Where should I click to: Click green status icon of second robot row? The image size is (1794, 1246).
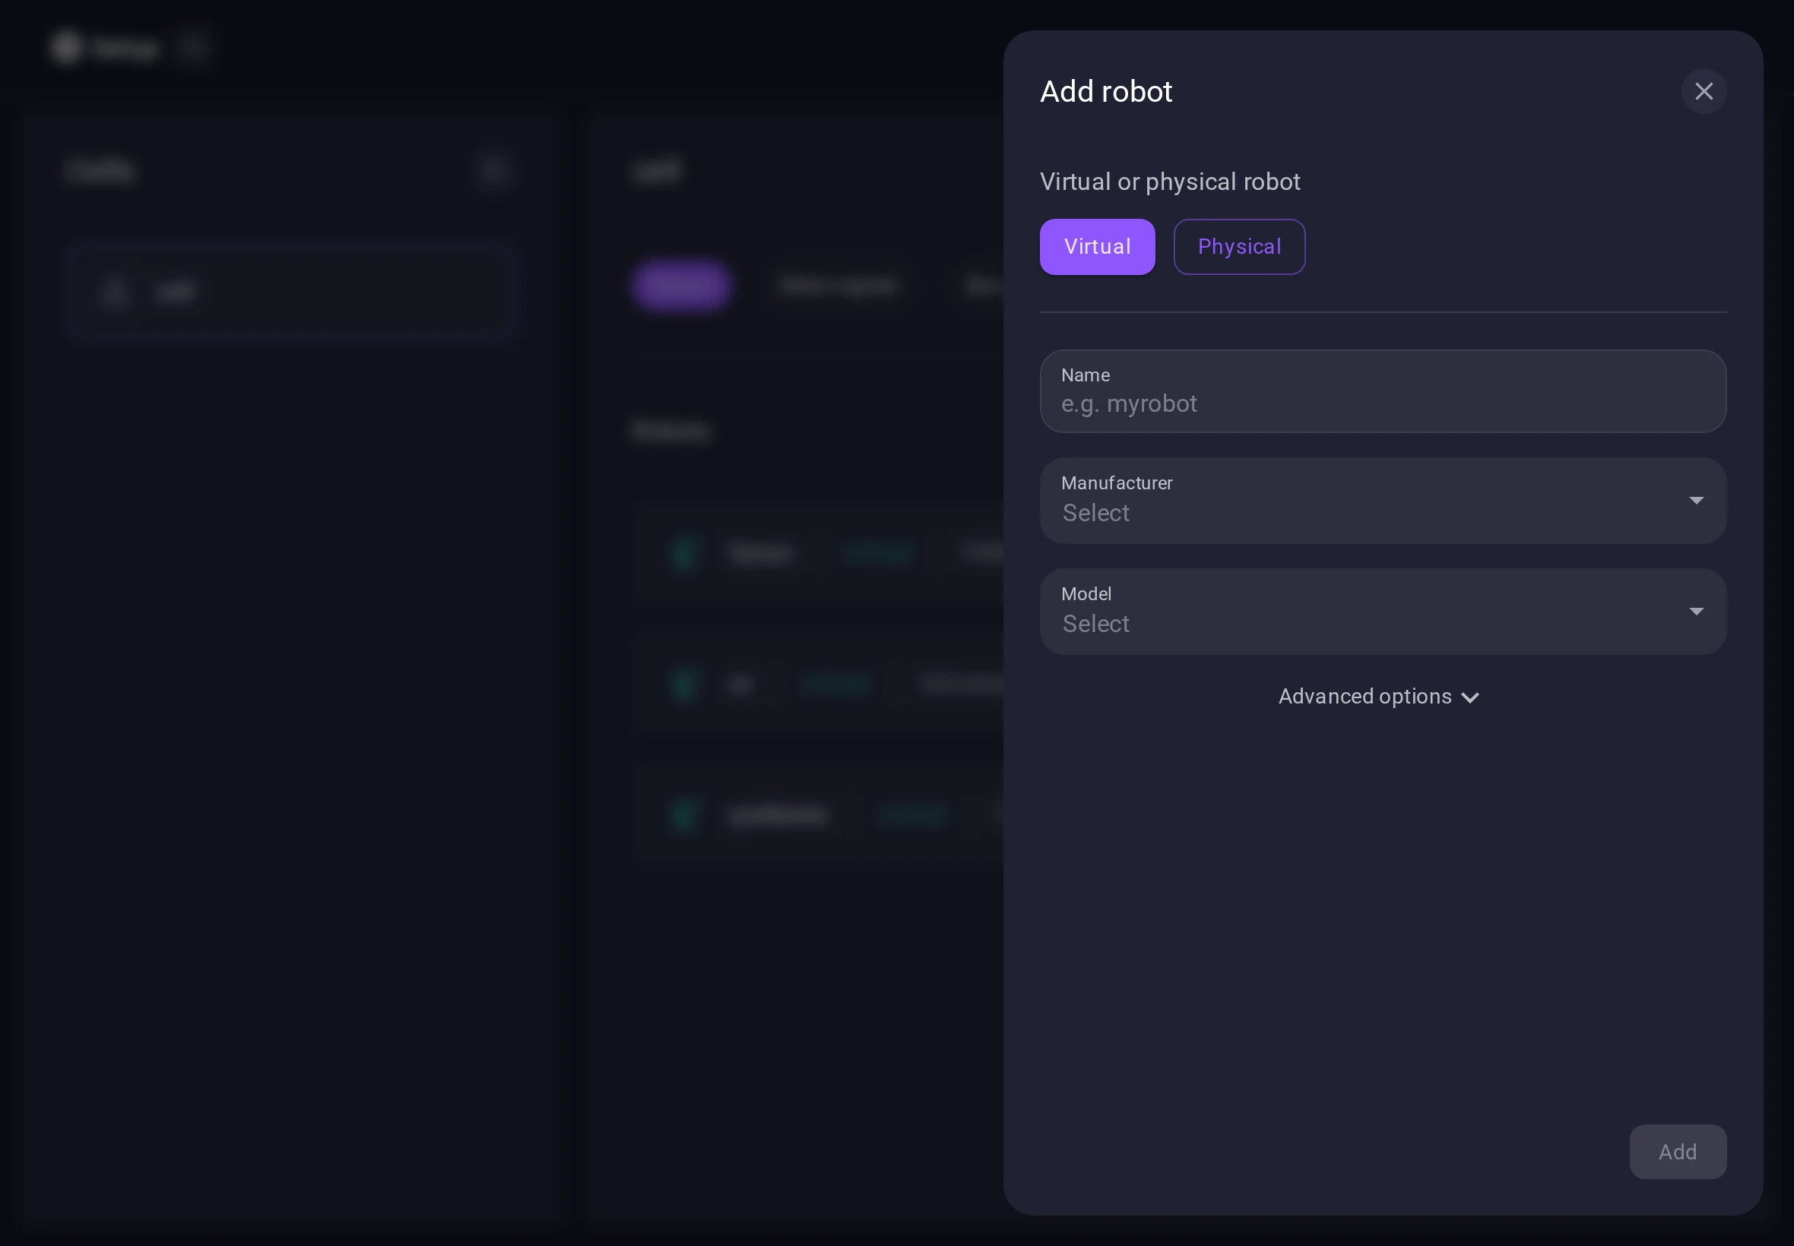click(684, 685)
